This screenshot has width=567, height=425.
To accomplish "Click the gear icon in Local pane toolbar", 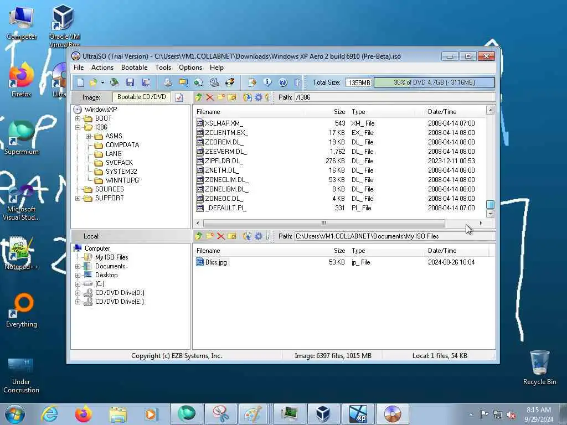I will [259, 236].
